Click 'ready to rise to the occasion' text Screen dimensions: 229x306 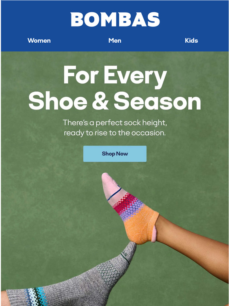(115, 133)
